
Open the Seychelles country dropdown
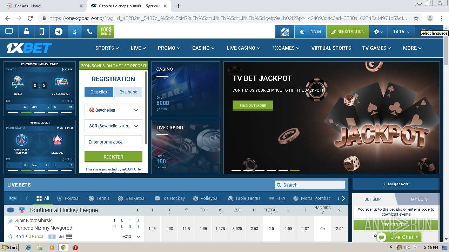point(113,110)
